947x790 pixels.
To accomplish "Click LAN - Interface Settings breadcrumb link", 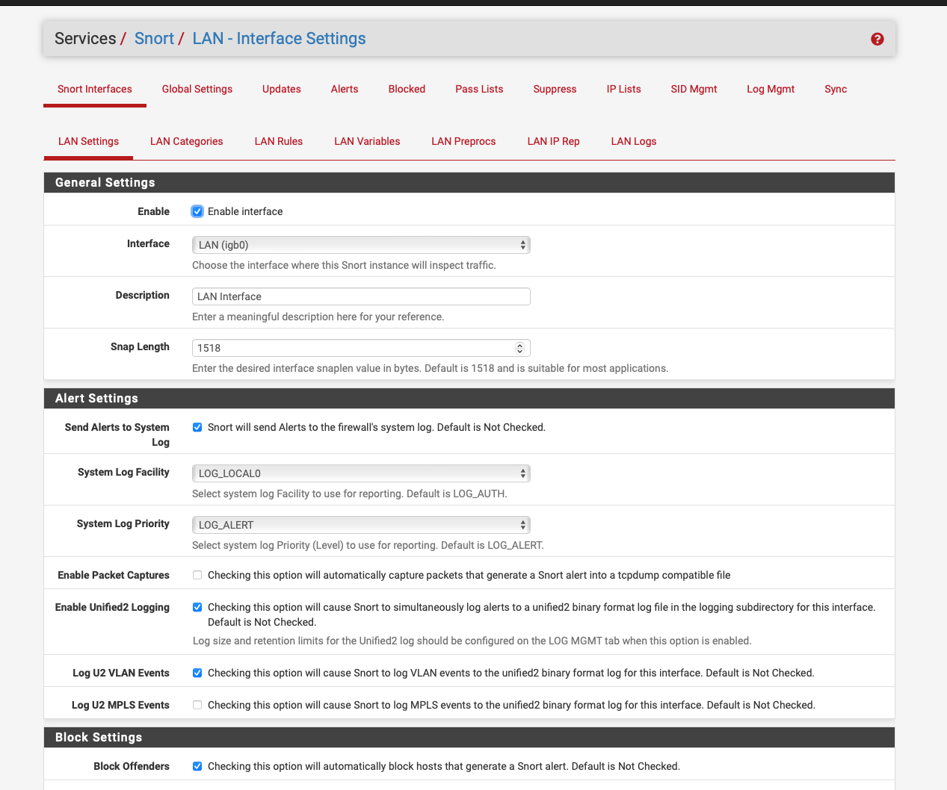I will pyautogui.click(x=279, y=38).
